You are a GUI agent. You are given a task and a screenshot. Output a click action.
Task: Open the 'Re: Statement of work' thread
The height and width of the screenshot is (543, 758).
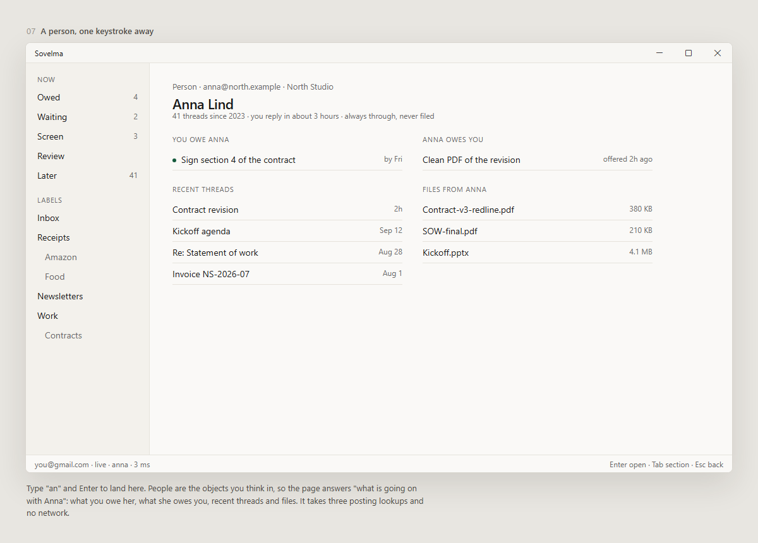coord(287,253)
